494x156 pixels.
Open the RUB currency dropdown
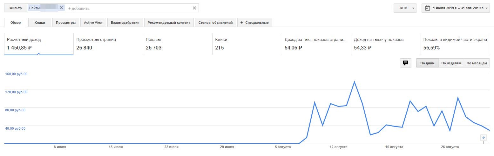click(405, 8)
